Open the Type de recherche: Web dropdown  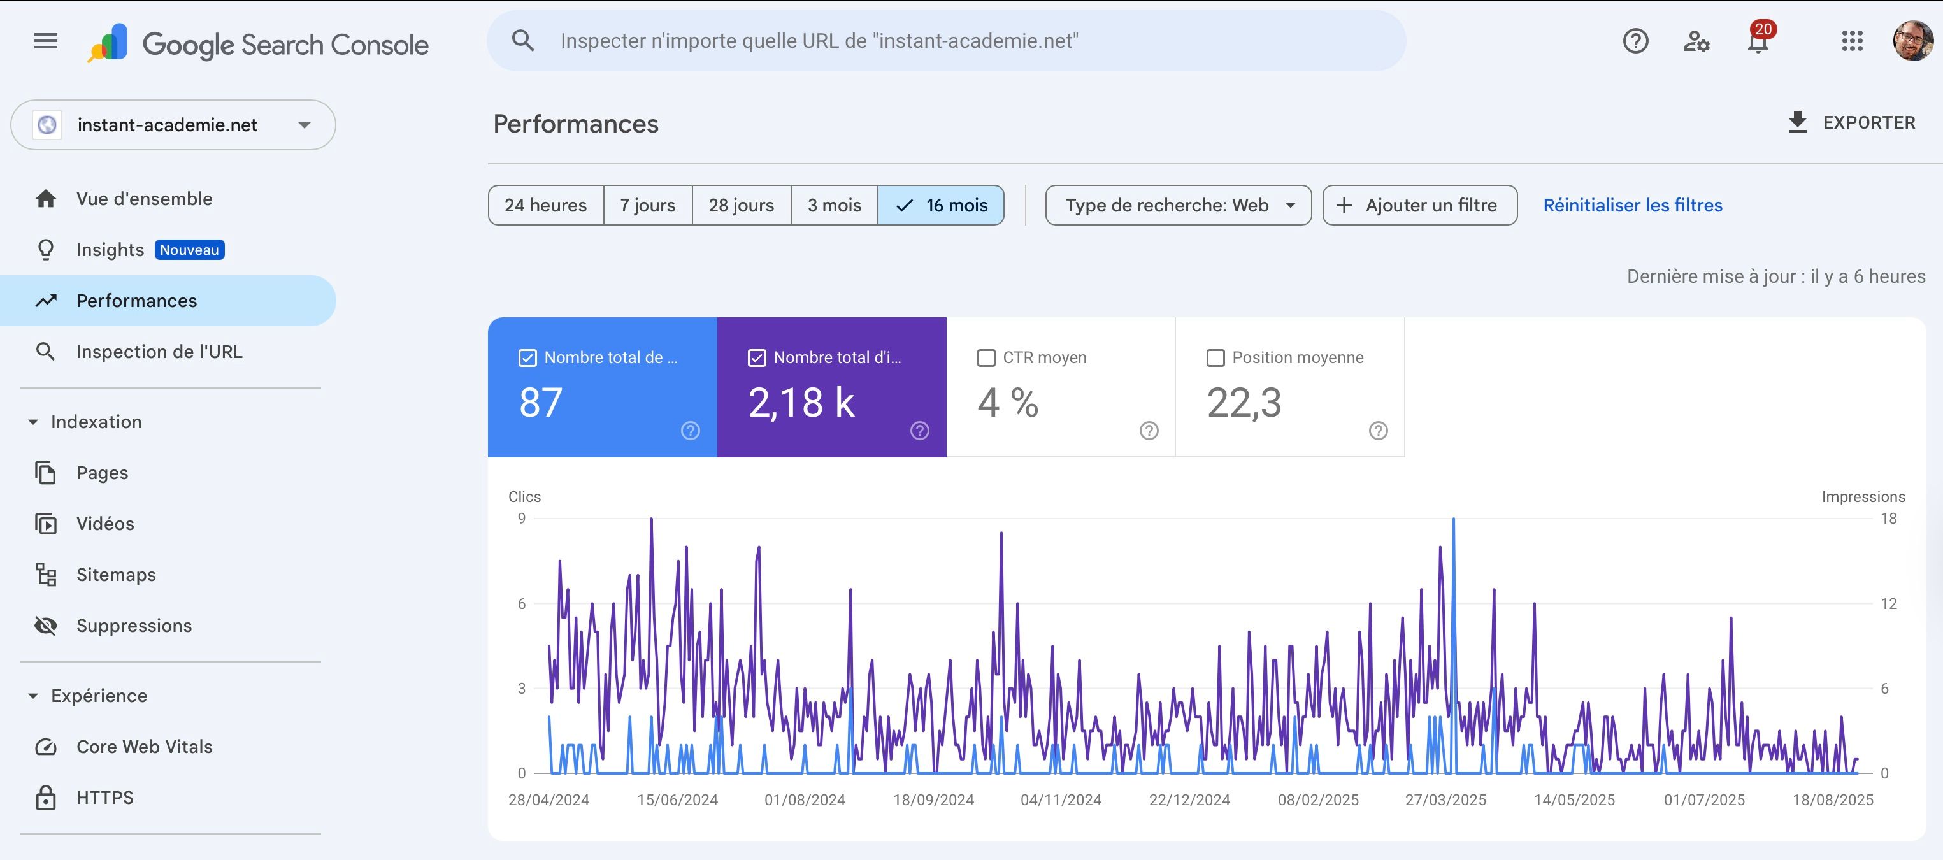tap(1178, 205)
